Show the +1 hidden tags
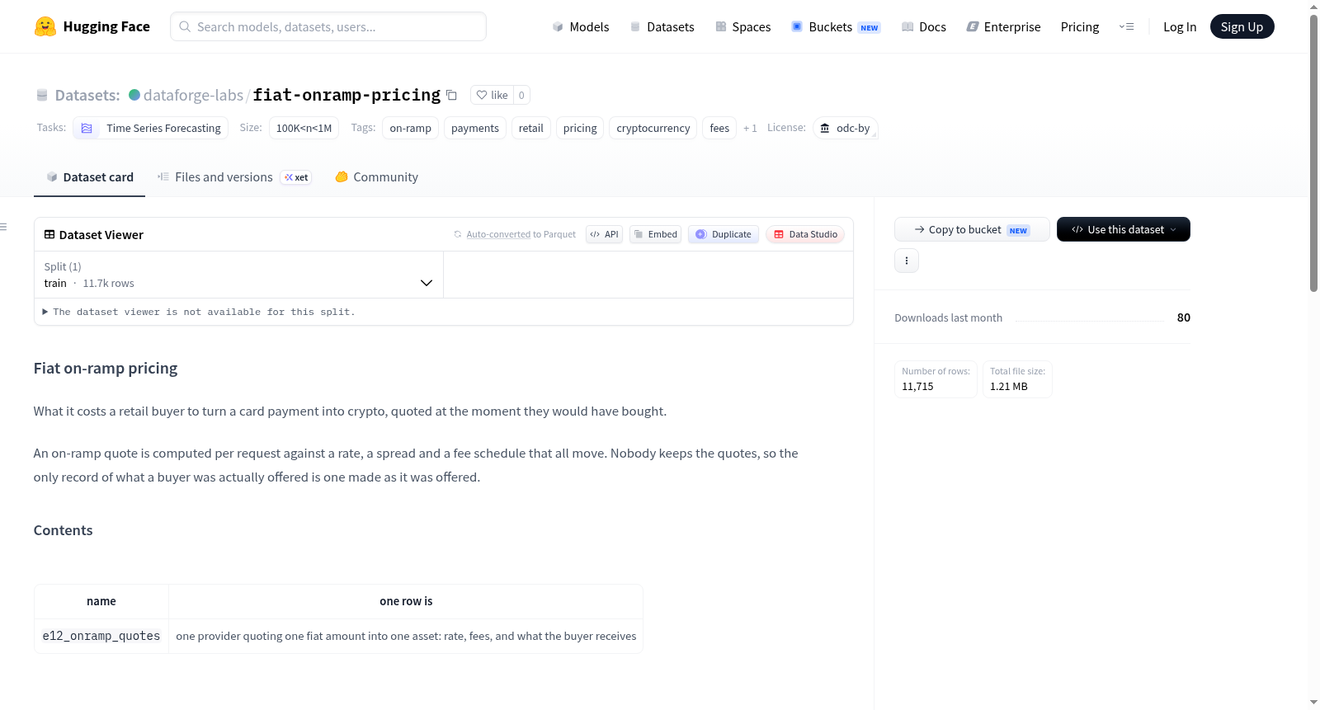The height and width of the screenshot is (710, 1320). click(x=750, y=129)
